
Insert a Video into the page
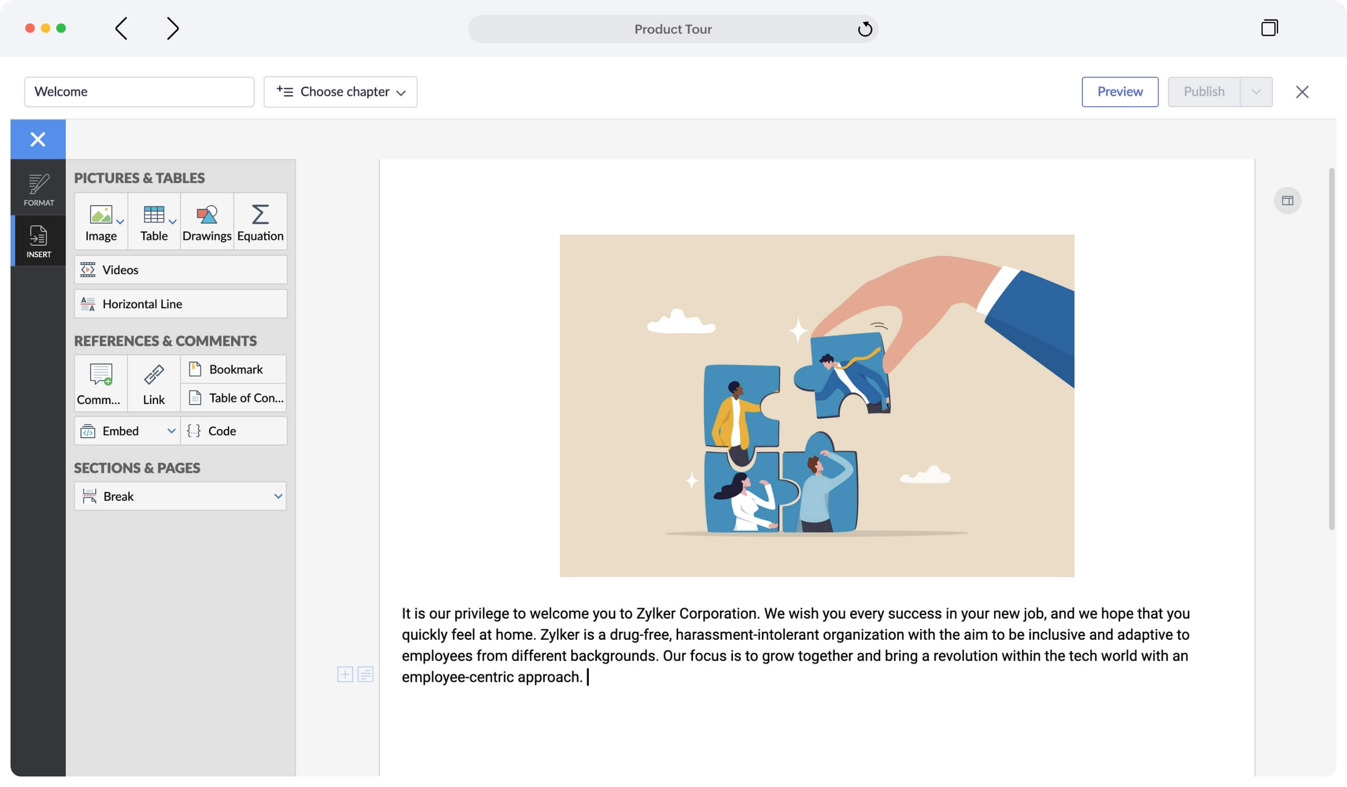pos(120,269)
